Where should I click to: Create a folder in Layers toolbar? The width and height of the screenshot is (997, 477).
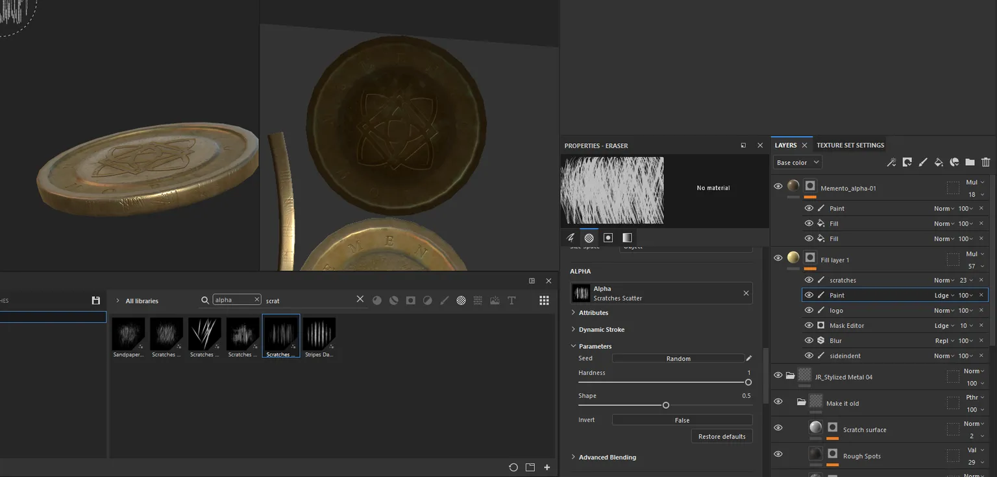point(970,162)
